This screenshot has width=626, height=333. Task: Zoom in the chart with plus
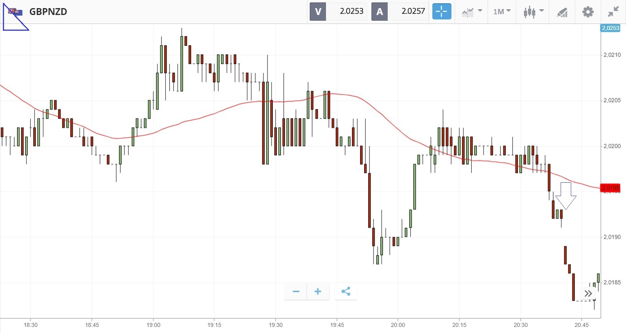click(x=318, y=292)
